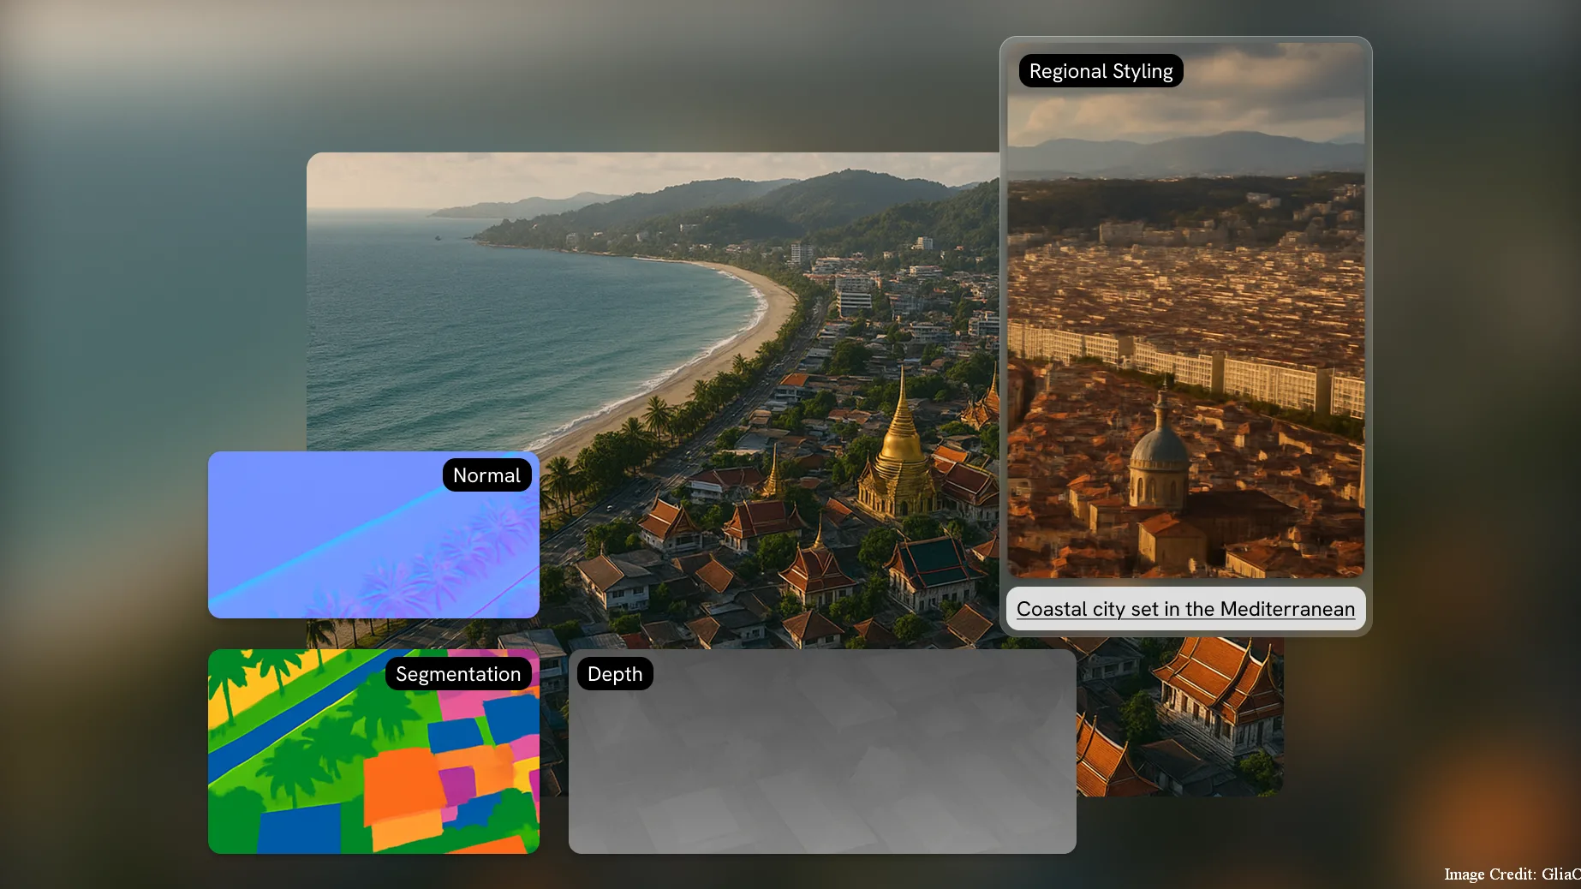
Task: Click the Segmentation label badge
Action: pos(458,674)
